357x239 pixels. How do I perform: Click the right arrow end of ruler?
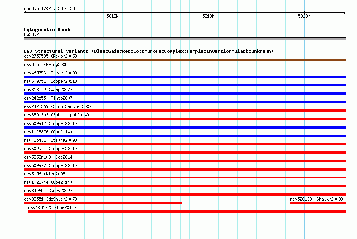(344, 12)
